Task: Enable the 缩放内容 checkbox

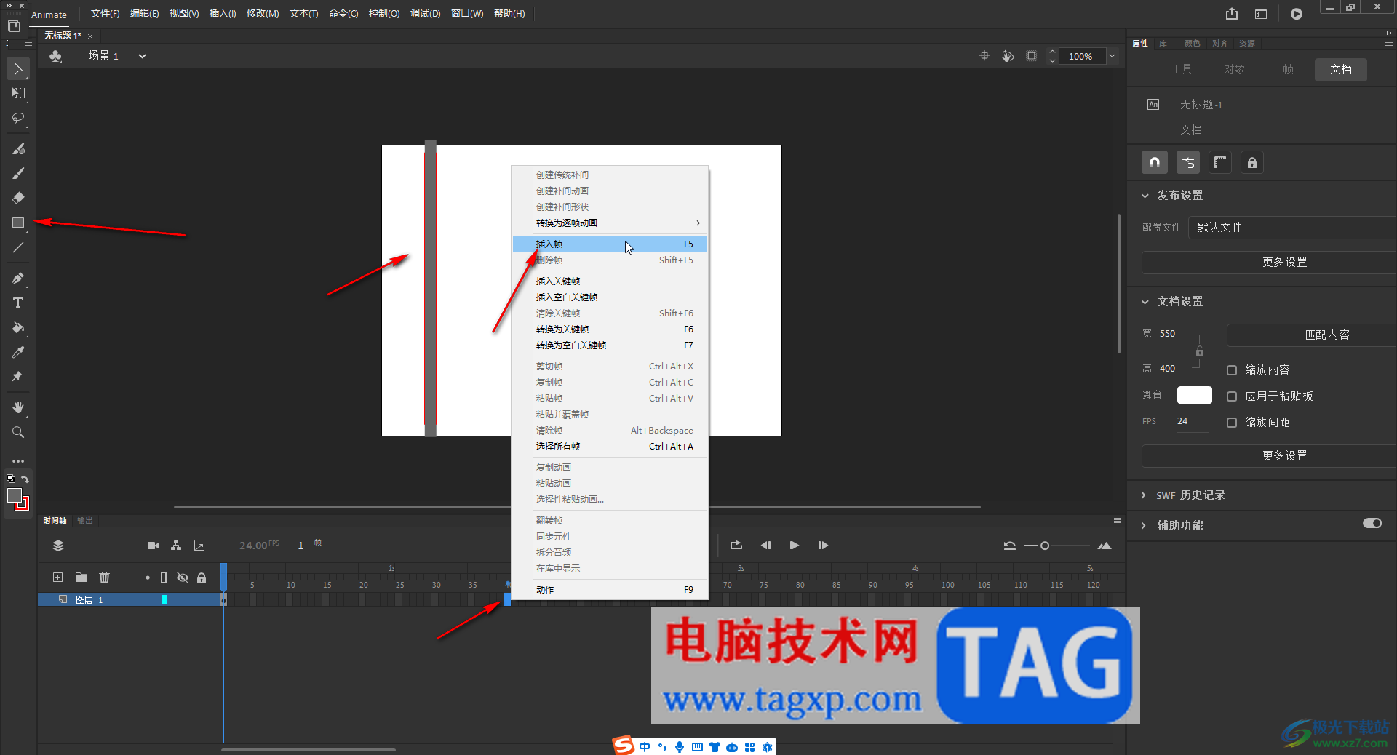Action: pyautogui.click(x=1232, y=370)
